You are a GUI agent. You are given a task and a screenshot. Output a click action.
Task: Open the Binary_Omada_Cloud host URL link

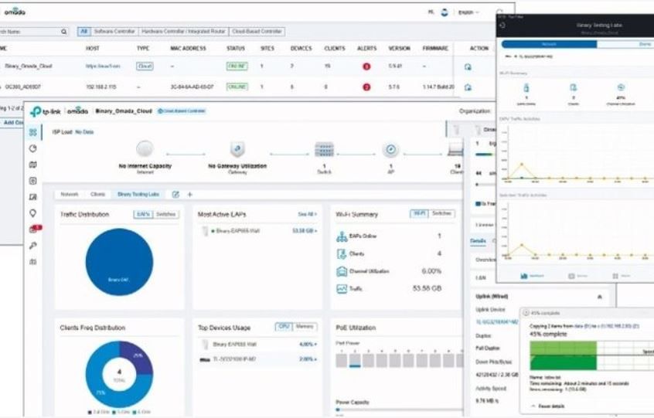(x=103, y=66)
